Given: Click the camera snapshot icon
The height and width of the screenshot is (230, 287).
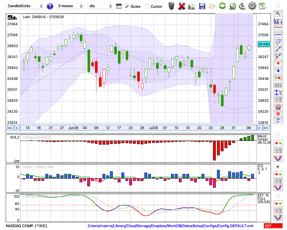Looking at the screenshot, I should click(x=192, y=6).
